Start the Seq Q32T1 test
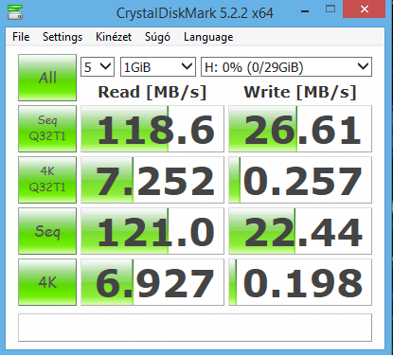The image size is (393, 356). click(47, 129)
